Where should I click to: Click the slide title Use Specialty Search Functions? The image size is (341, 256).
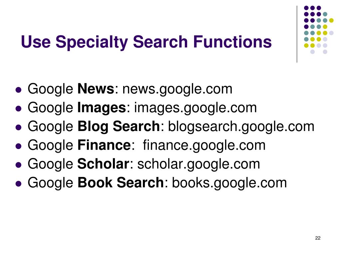[146, 42]
